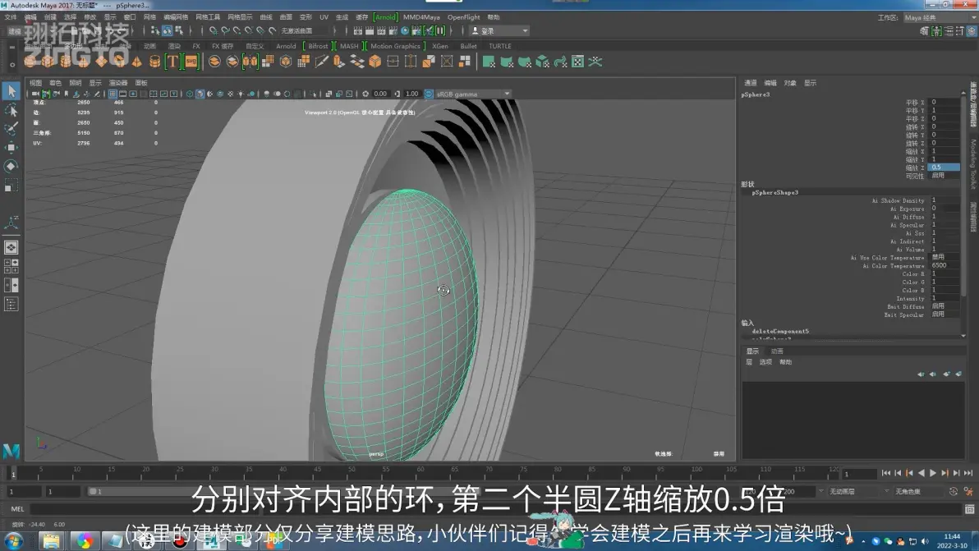Click the play forwards button

click(933, 474)
